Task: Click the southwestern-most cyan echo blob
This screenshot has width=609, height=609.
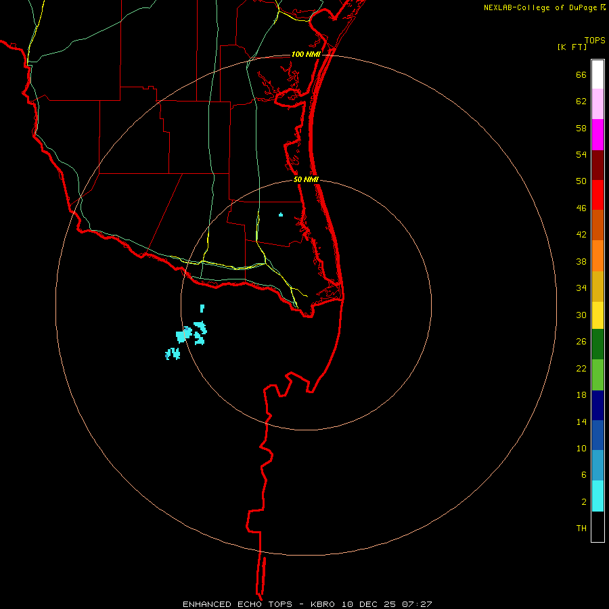Action: pos(173,353)
